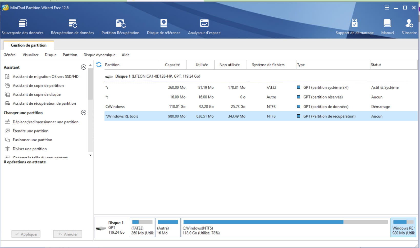The width and height of the screenshot is (420, 248).
Task: Click sidebar scroll up arrow
Action: click(x=90, y=65)
